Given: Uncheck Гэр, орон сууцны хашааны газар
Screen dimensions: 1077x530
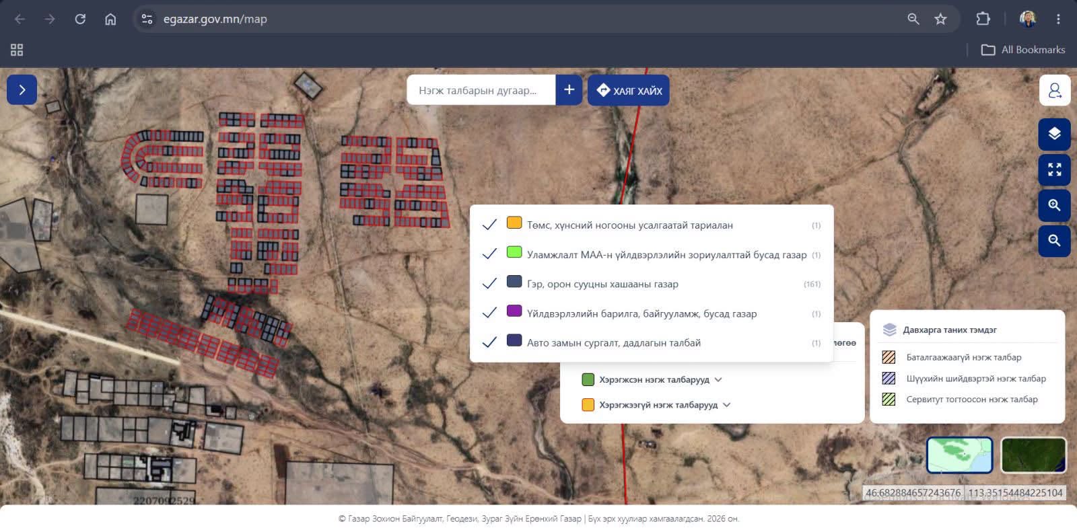Looking at the screenshot, I should (x=489, y=284).
